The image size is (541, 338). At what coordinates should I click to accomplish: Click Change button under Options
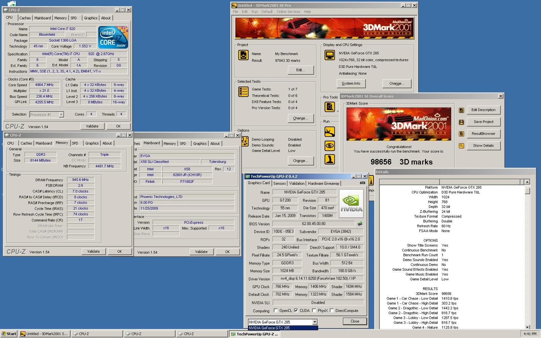tap(301, 161)
